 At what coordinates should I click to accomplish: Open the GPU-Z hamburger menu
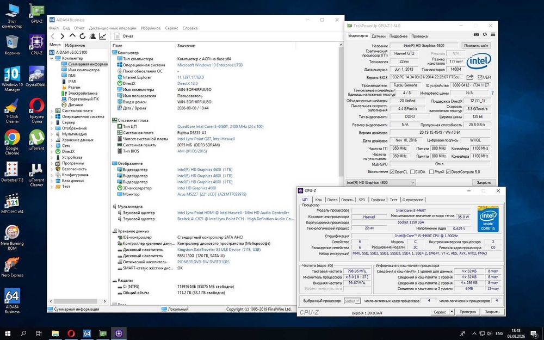pyautogui.click(x=493, y=35)
